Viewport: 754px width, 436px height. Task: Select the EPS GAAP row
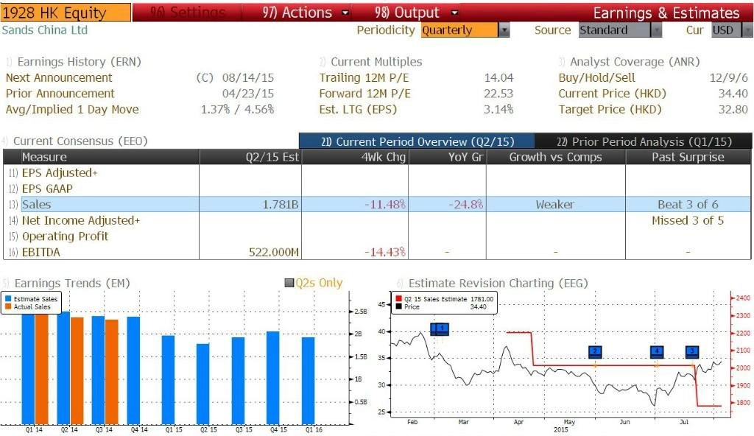coord(377,189)
